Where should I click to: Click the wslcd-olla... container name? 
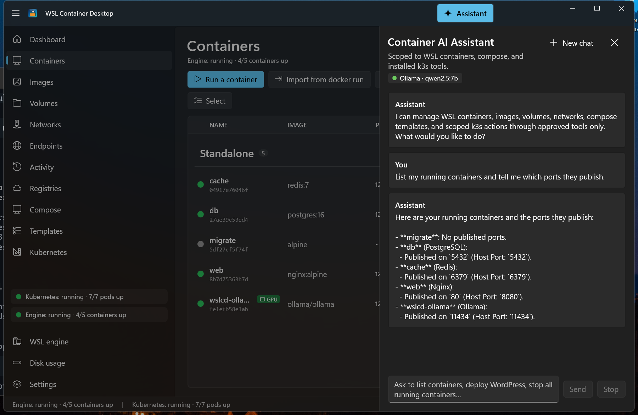point(229,300)
